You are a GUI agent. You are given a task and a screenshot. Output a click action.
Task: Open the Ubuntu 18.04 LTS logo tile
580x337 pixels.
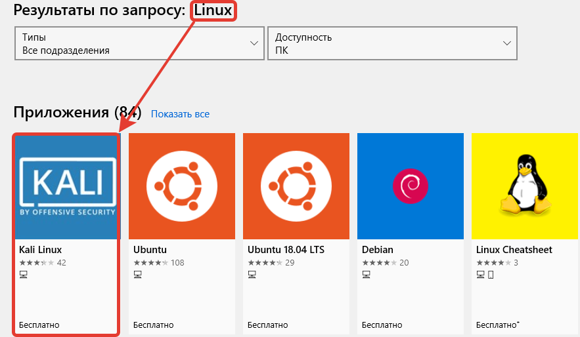pyautogui.click(x=296, y=186)
